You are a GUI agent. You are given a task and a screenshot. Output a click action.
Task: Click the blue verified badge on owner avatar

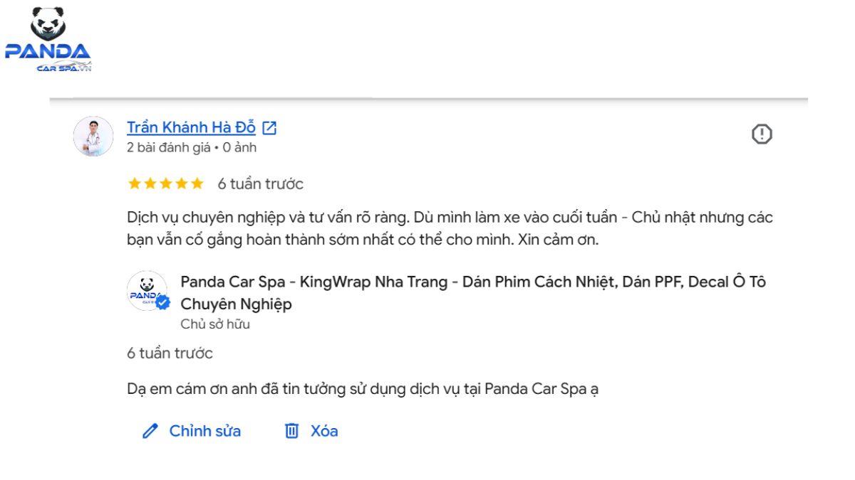163,304
